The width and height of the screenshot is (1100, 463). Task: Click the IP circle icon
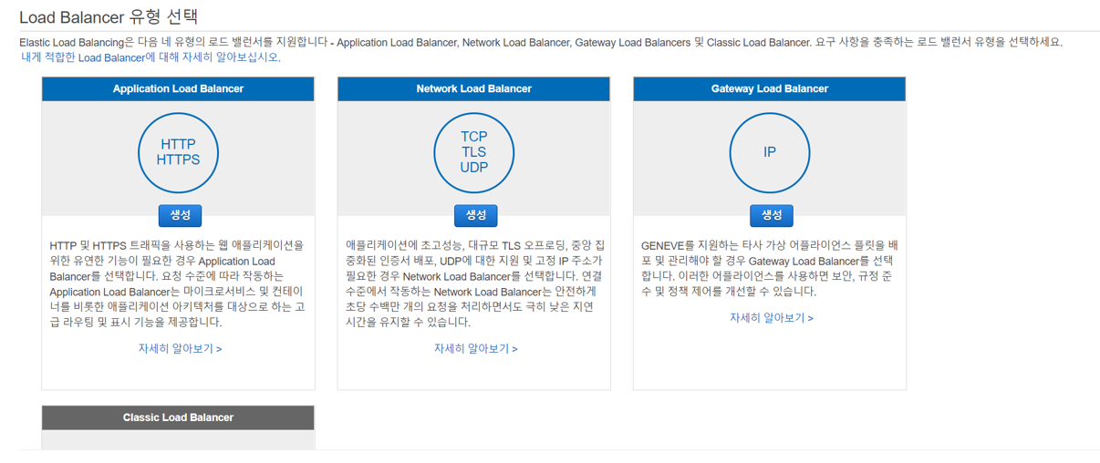pyautogui.click(x=770, y=152)
